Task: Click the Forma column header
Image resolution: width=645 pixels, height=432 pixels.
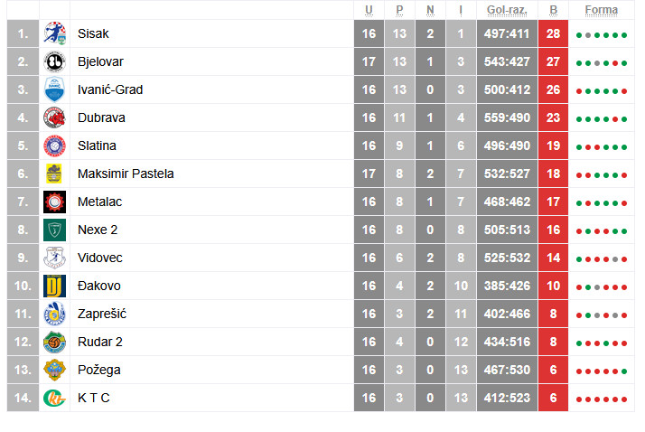Action: click(x=602, y=10)
